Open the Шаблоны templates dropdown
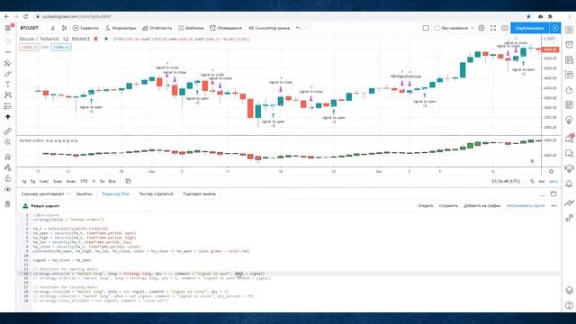Viewport: 576px width, 324px height. pos(191,28)
